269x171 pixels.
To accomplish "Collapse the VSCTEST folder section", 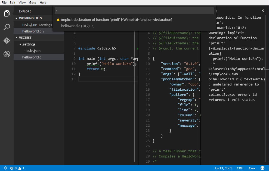I will click(17, 38).
